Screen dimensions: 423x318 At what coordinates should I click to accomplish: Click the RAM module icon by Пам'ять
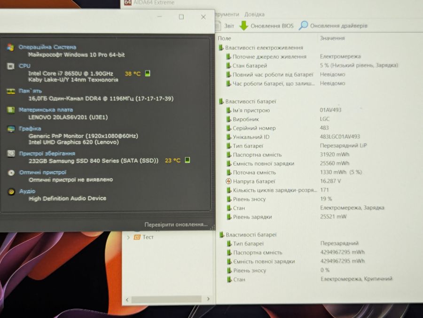pos(10,91)
